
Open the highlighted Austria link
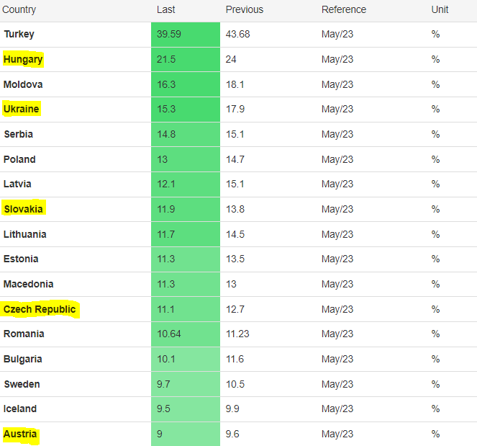click(20, 434)
